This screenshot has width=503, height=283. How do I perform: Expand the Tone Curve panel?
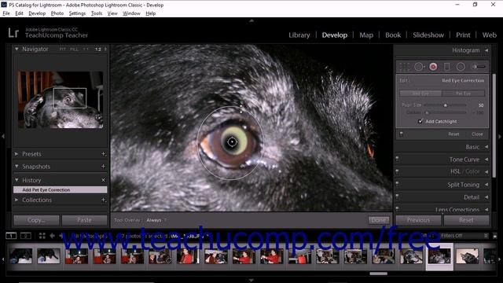486,160
